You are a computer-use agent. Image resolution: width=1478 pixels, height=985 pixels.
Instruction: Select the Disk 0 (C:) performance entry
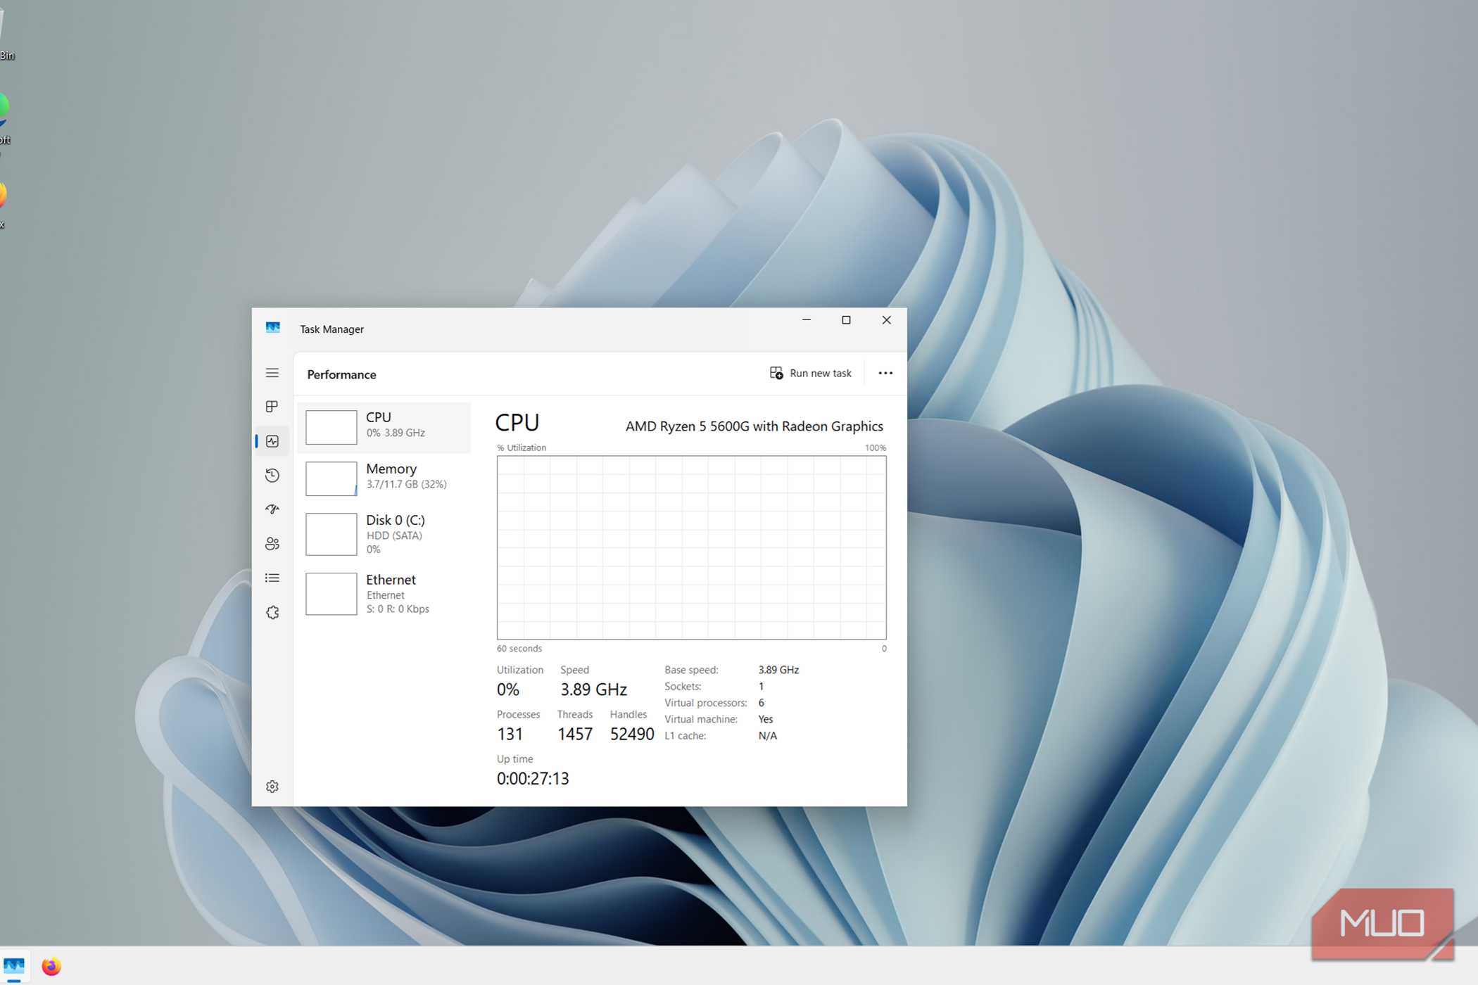coord(384,534)
